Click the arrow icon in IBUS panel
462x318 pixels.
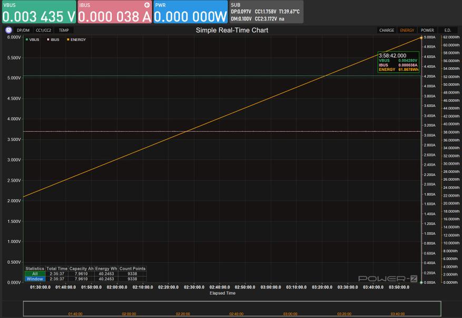point(147,5)
